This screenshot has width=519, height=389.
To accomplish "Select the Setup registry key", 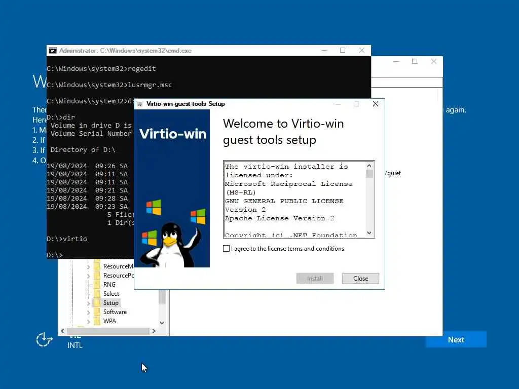I will [x=110, y=303].
